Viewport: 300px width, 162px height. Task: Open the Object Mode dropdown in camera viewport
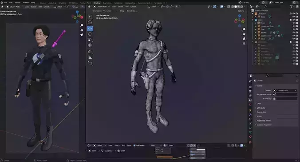[15, 7]
